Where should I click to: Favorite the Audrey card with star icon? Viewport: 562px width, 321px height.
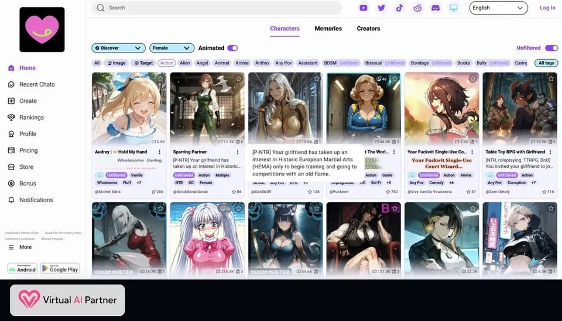pyautogui.click(x=160, y=78)
